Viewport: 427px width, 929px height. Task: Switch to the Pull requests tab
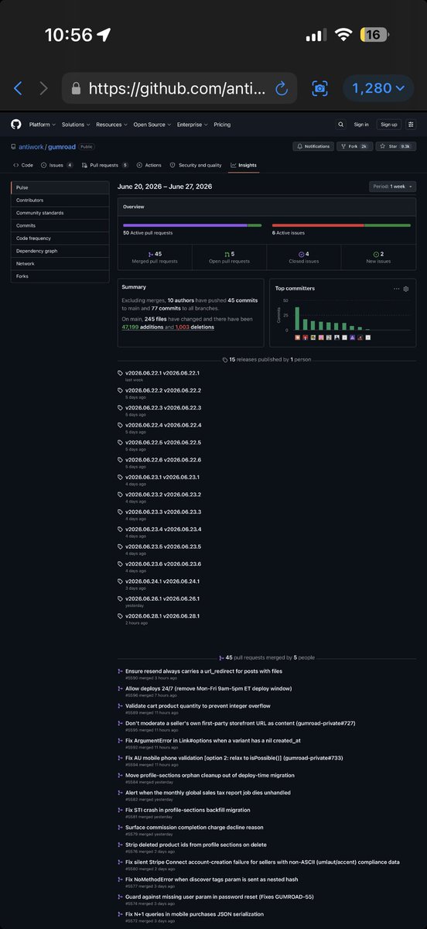[x=105, y=165]
